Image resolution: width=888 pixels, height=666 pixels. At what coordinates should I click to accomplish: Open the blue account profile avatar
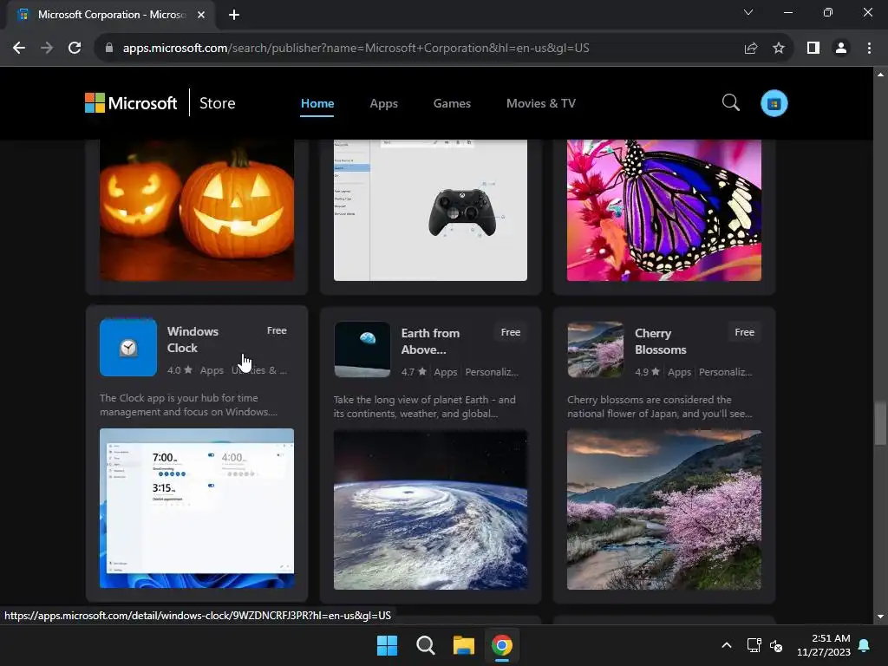(x=774, y=103)
